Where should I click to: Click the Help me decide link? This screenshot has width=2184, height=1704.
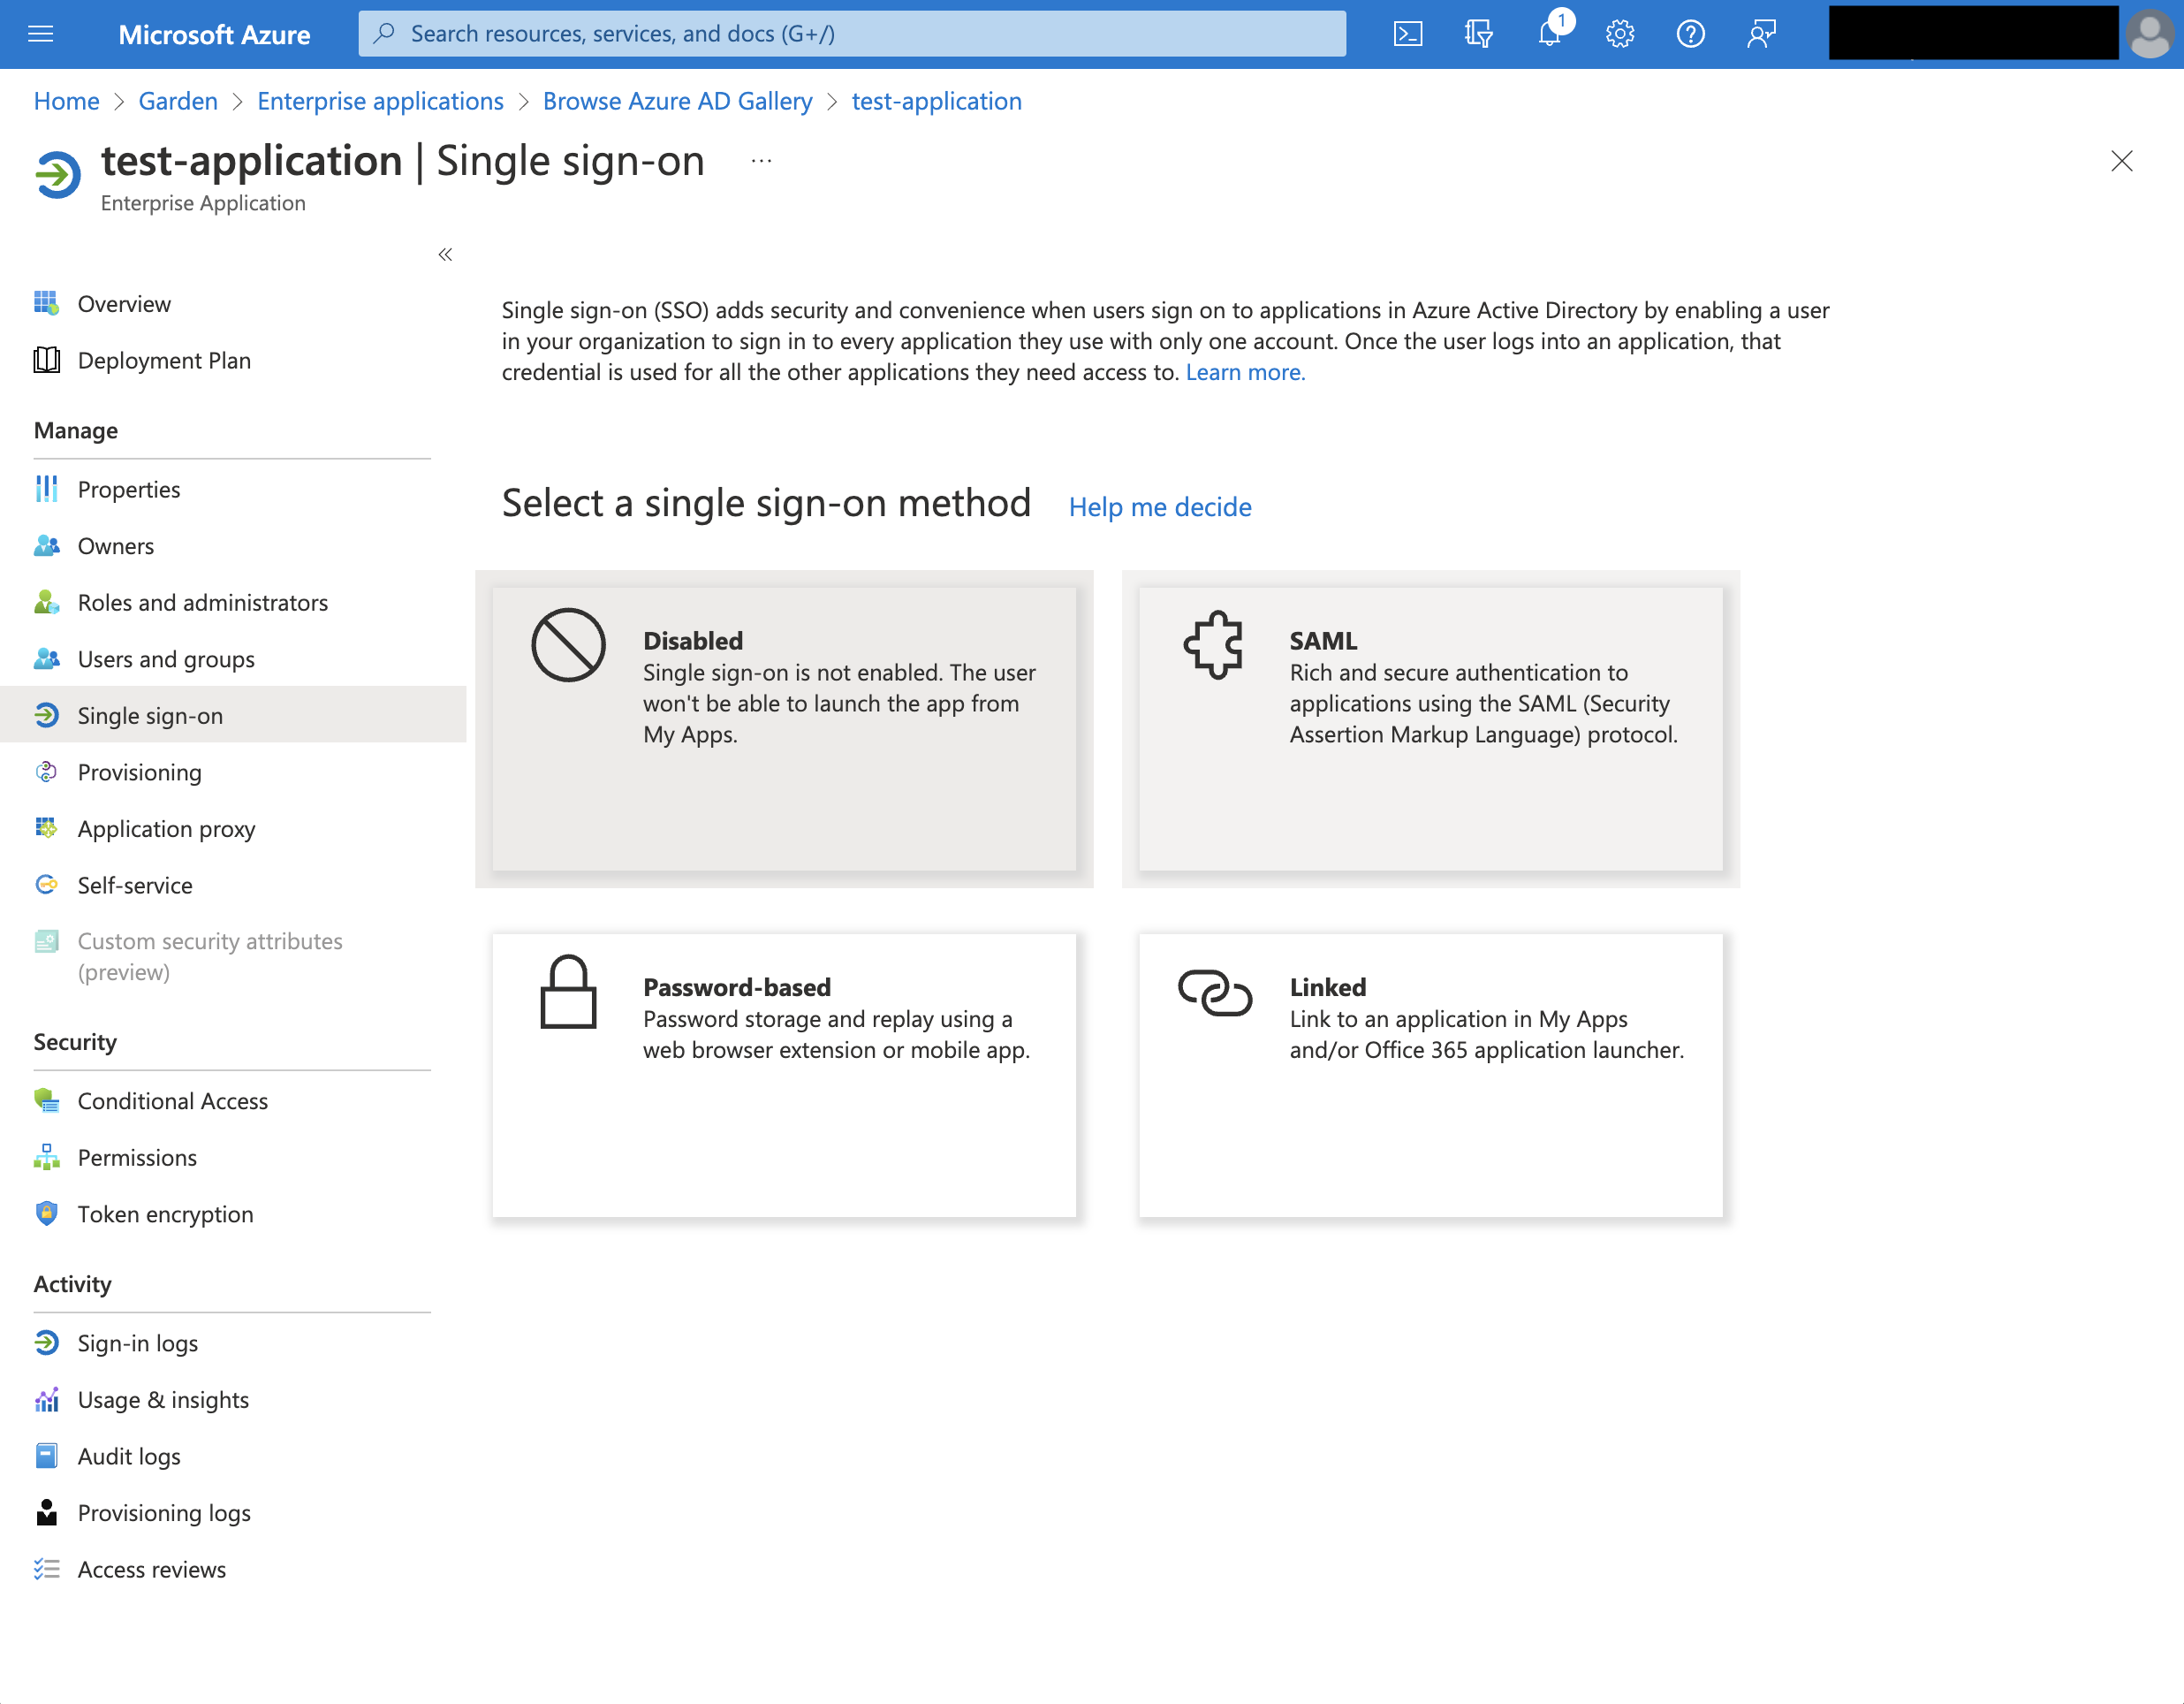click(1160, 507)
